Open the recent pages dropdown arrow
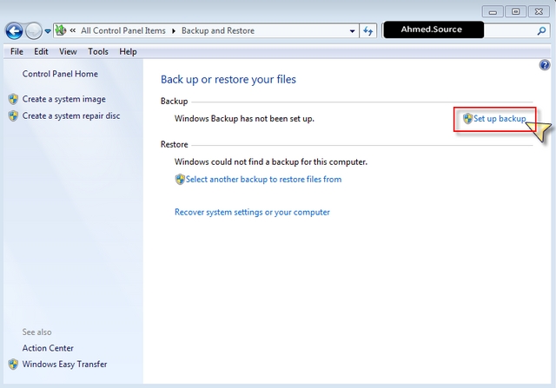Viewport: 556px width, 388px height. coord(48,31)
